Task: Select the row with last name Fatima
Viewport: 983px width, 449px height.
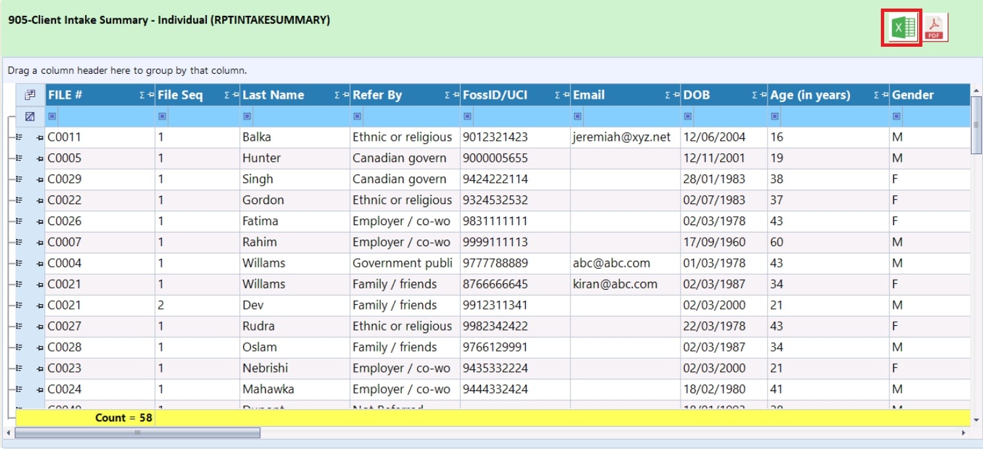Action: tap(261, 221)
